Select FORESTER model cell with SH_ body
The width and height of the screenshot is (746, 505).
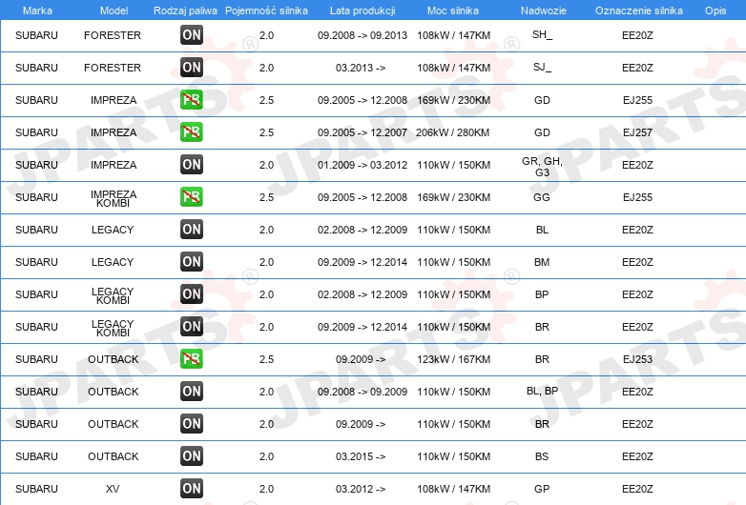click(x=113, y=35)
